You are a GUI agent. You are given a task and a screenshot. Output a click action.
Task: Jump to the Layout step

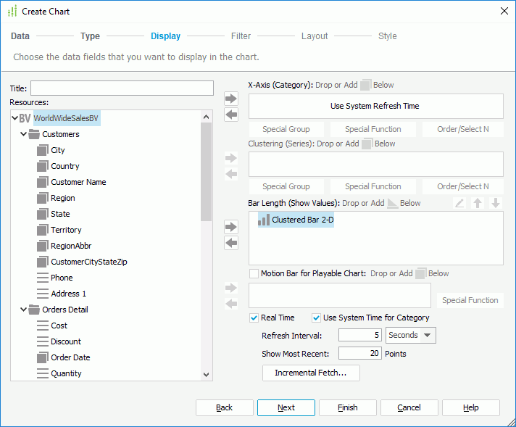(315, 36)
